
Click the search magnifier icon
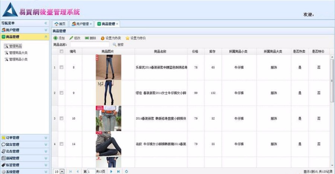(x=115, y=45)
